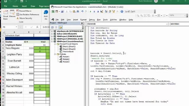Undo last edit in VBA toolbar

tap(82, 11)
